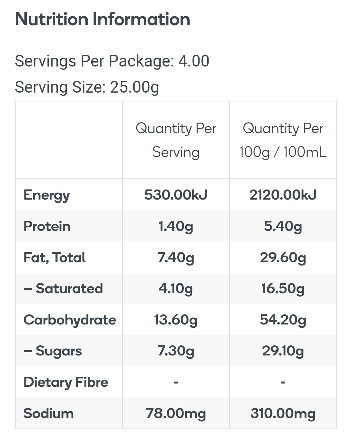The width and height of the screenshot is (352, 436).
Task: Select the Quantity Per Serving column header
Action: (176, 140)
